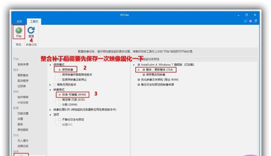The height and width of the screenshot is (156, 271).
Task: Click the icon between Twitter and help
Action: click(x=251, y=21)
